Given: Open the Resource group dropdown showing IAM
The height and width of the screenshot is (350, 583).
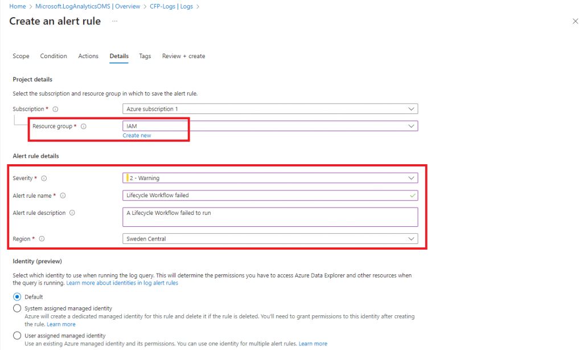Looking at the screenshot, I should point(270,126).
